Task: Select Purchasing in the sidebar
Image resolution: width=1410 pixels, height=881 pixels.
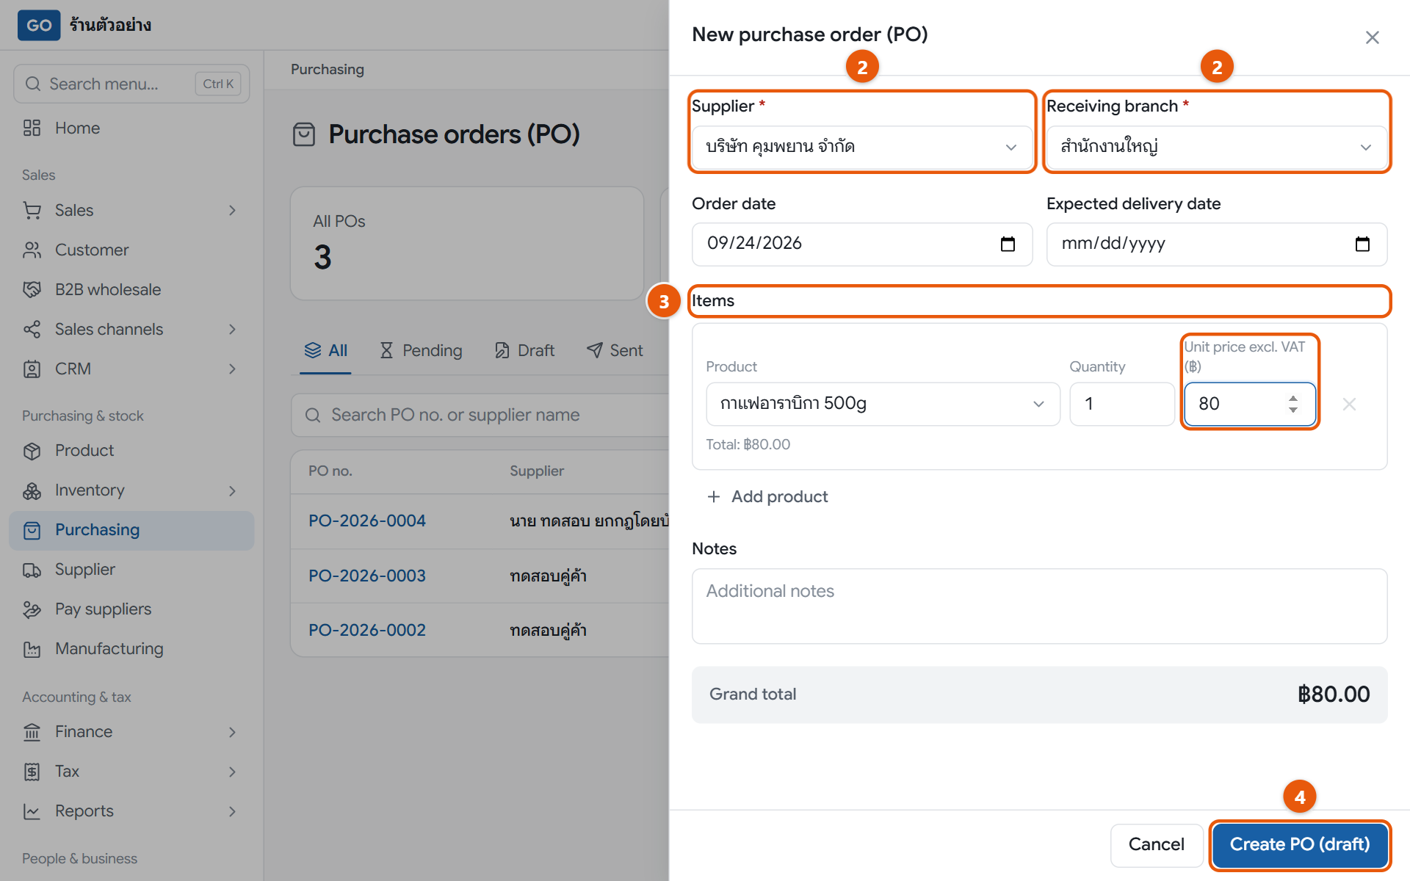Action: pos(131,530)
